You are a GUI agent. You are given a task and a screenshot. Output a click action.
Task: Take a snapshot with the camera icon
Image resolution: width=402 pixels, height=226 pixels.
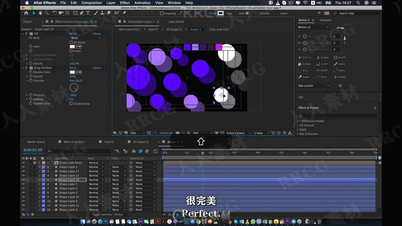pos(178,133)
